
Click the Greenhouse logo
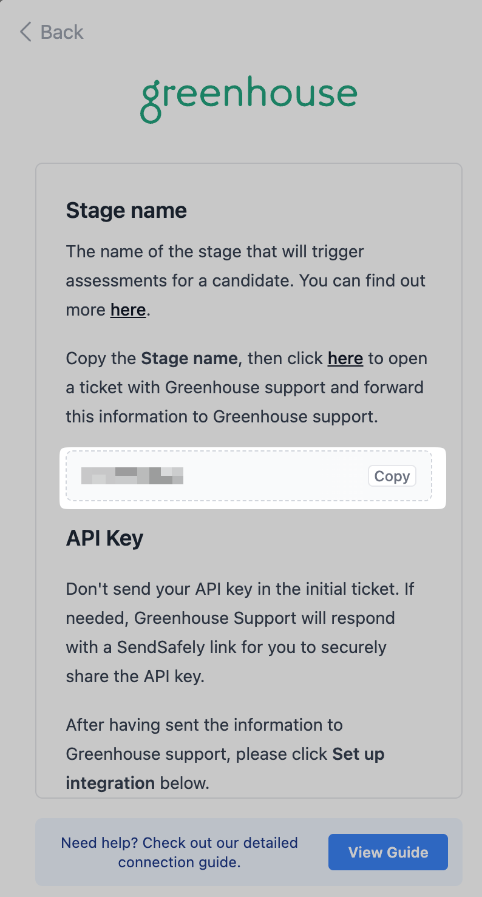pos(248,99)
